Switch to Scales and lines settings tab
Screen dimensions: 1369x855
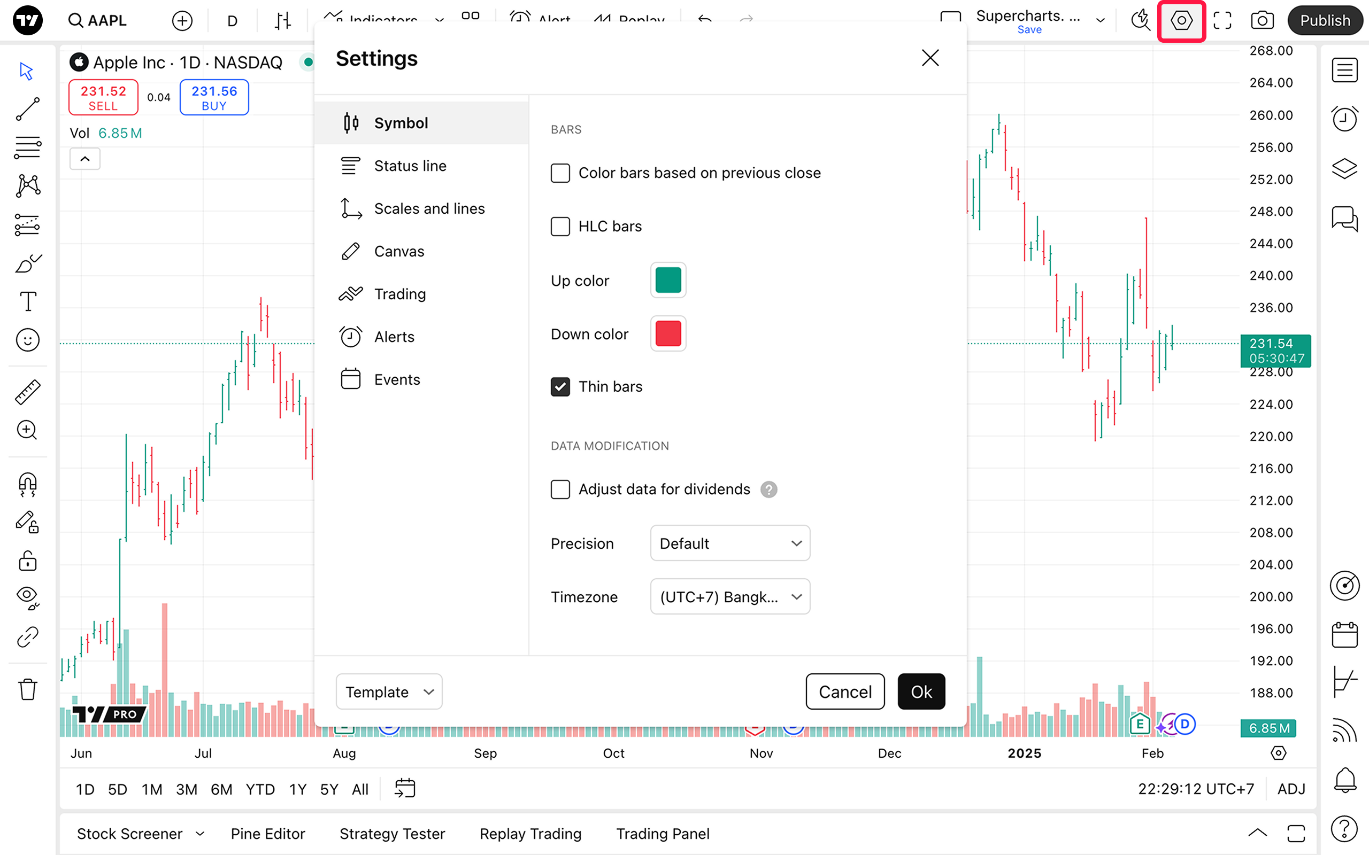pos(429,208)
